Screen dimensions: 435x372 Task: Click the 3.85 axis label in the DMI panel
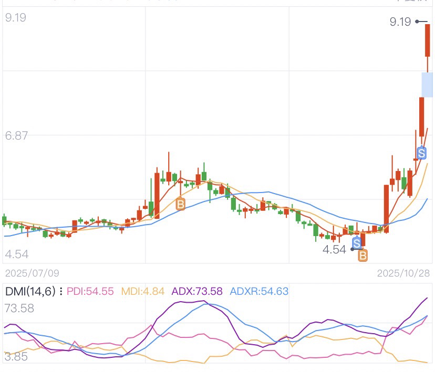[16, 357]
